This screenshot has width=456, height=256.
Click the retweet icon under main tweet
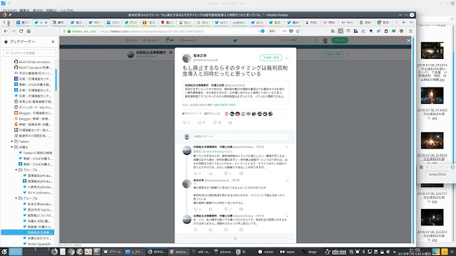click(x=199, y=123)
